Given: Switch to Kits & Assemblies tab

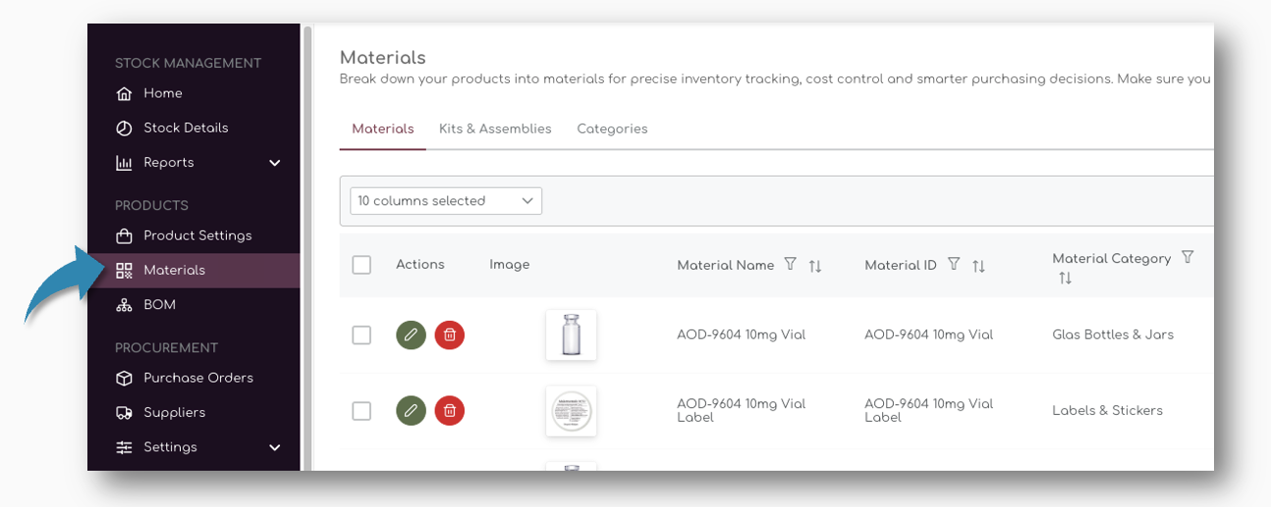Looking at the screenshot, I should click(495, 128).
